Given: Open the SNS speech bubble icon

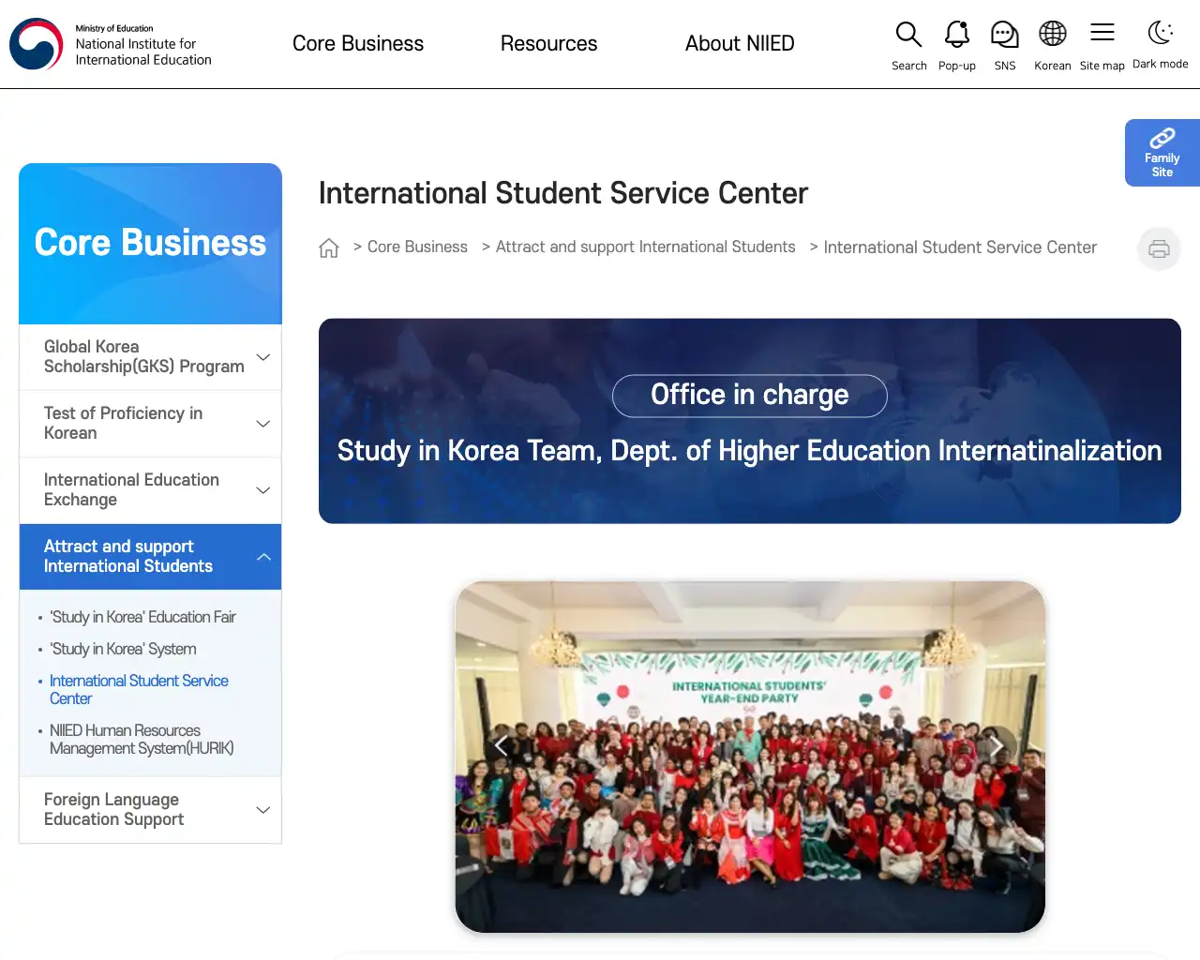Looking at the screenshot, I should point(1005,35).
